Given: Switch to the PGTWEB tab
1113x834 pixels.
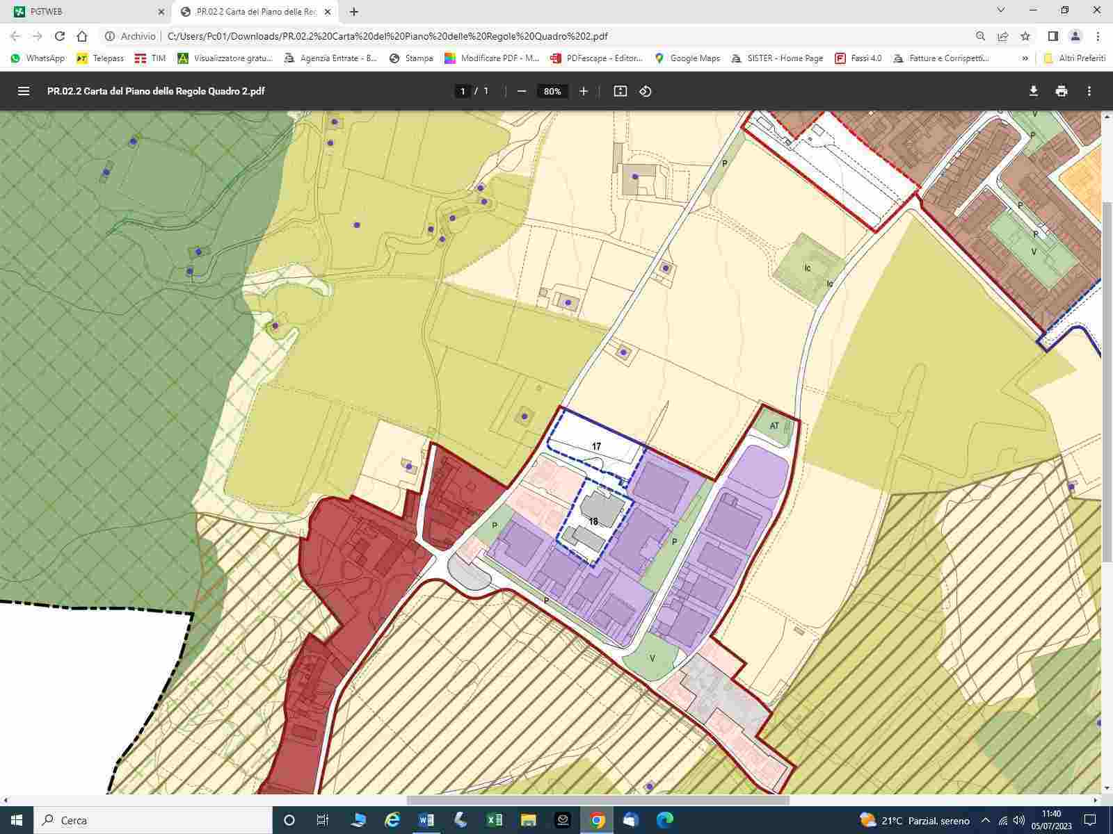Looking at the screenshot, I should tap(83, 11).
